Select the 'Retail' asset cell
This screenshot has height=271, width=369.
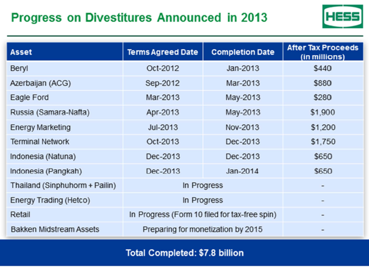pyautogui.click(x=65, y=214)
